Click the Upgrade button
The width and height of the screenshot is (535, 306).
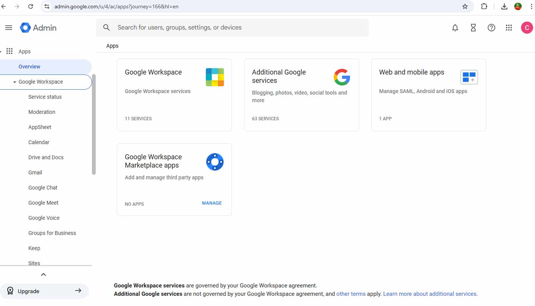tap(45, 291)
